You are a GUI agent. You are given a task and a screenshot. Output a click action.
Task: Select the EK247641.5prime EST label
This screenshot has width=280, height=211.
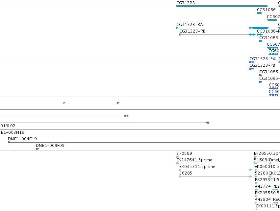(x=194, y=160)
